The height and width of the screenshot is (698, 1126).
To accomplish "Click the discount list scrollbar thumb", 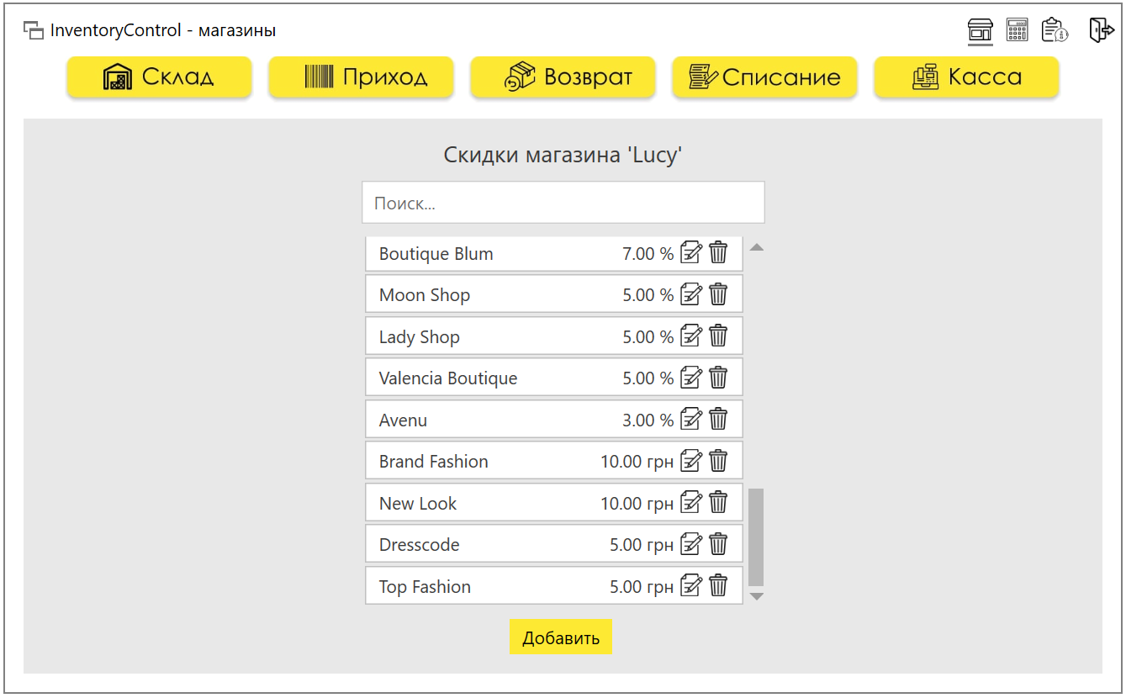I will [756, 537].
